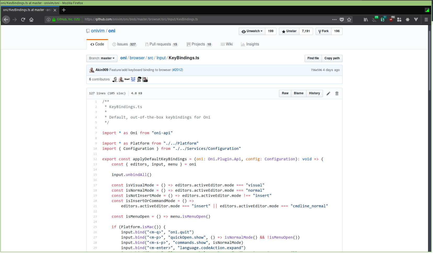433x253 pixels.
Task: Unstar the oni repository
Action: tap(289, 31)
